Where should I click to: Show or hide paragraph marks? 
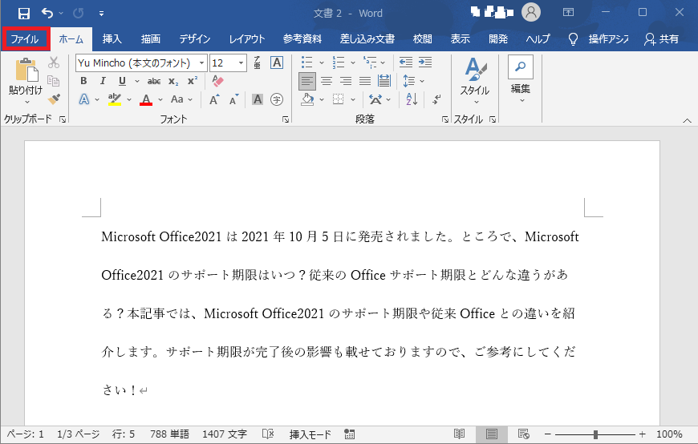coord(436,99)
